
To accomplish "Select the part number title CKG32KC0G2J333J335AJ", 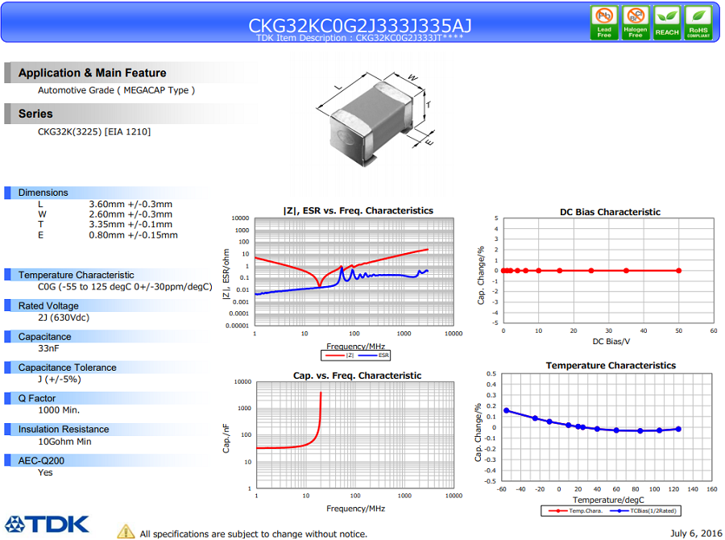I will pos(360,26).
